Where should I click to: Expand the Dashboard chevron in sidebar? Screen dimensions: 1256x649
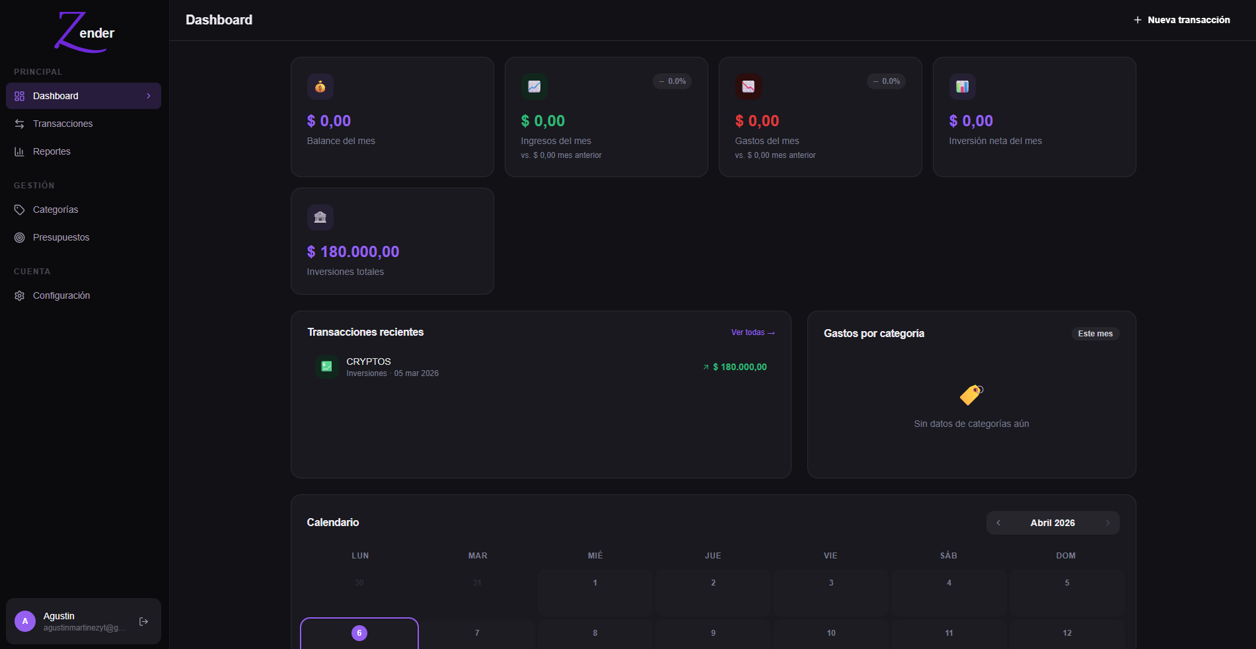149,96
